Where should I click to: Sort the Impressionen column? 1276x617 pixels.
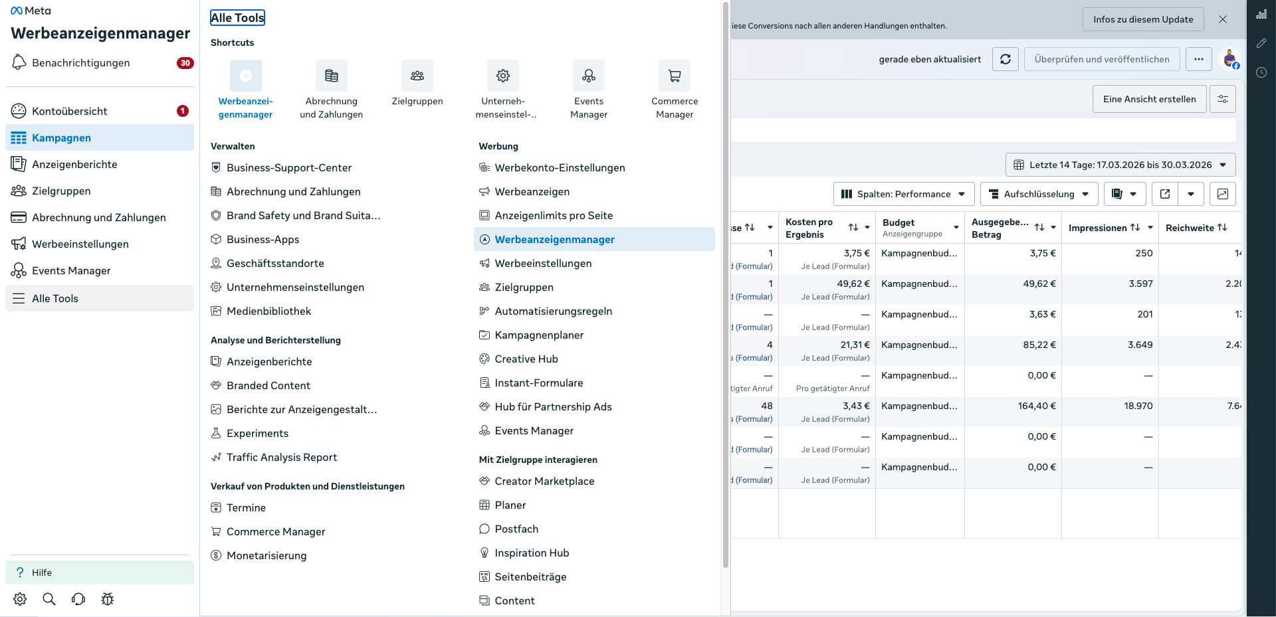point(1135,228)
